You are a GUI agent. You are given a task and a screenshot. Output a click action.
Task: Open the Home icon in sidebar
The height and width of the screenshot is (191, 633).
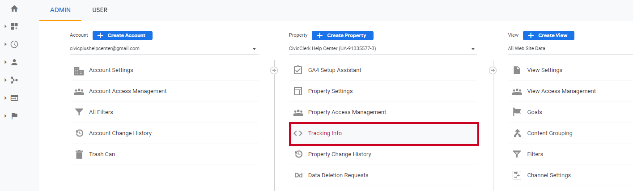[x=14, y=8]
